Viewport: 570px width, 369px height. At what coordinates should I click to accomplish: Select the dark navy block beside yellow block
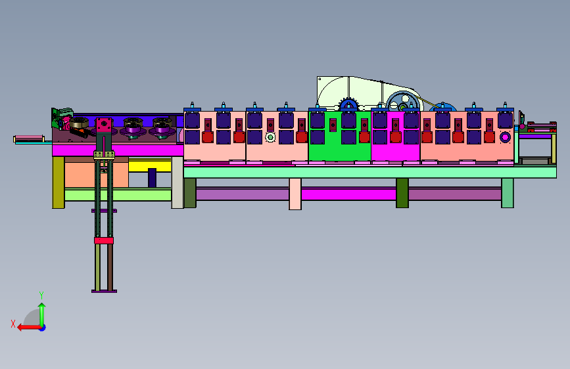(152, 178)
